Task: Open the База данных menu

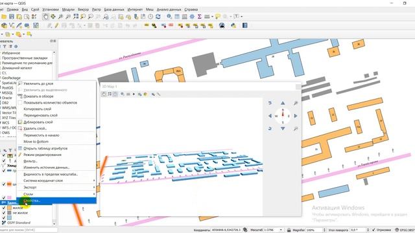Action: 114,9
